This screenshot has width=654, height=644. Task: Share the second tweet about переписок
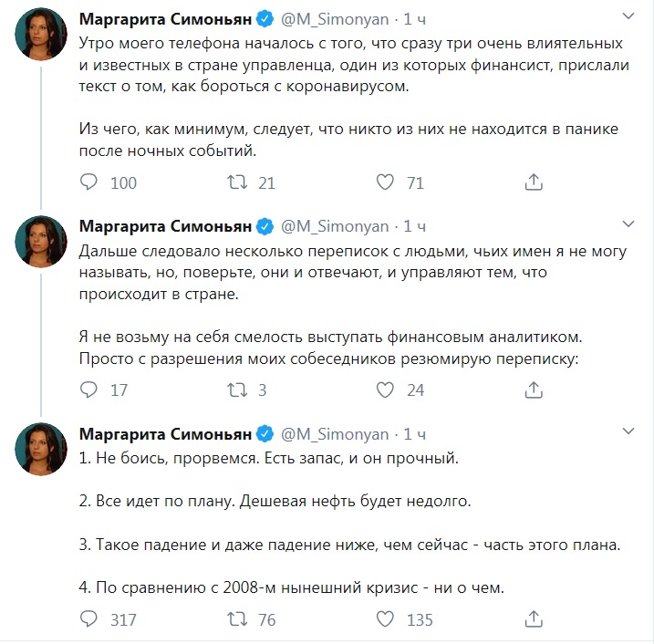coord(534,390)
